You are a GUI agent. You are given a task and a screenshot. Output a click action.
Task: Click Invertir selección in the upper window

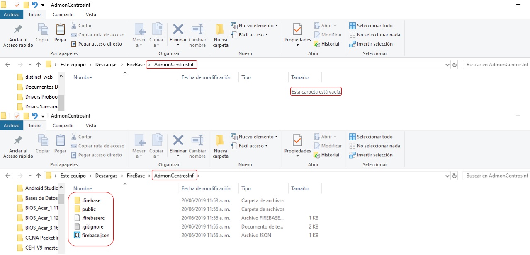374,44
